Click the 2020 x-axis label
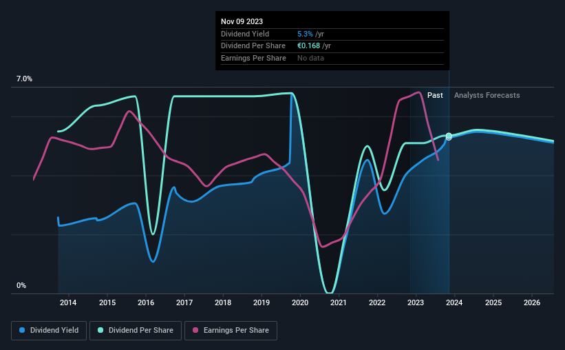This screenshot has width=565, height=350. [x=300, y=302]
